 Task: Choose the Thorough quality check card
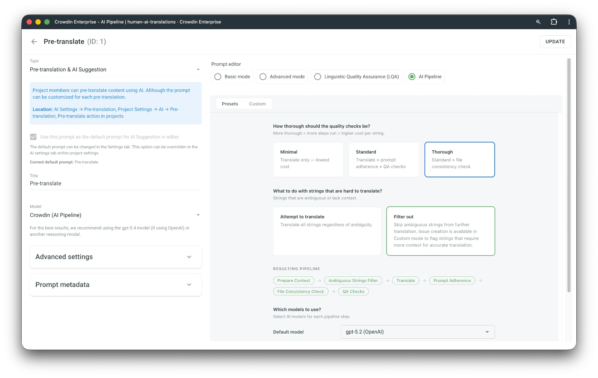tap(460, 159)
